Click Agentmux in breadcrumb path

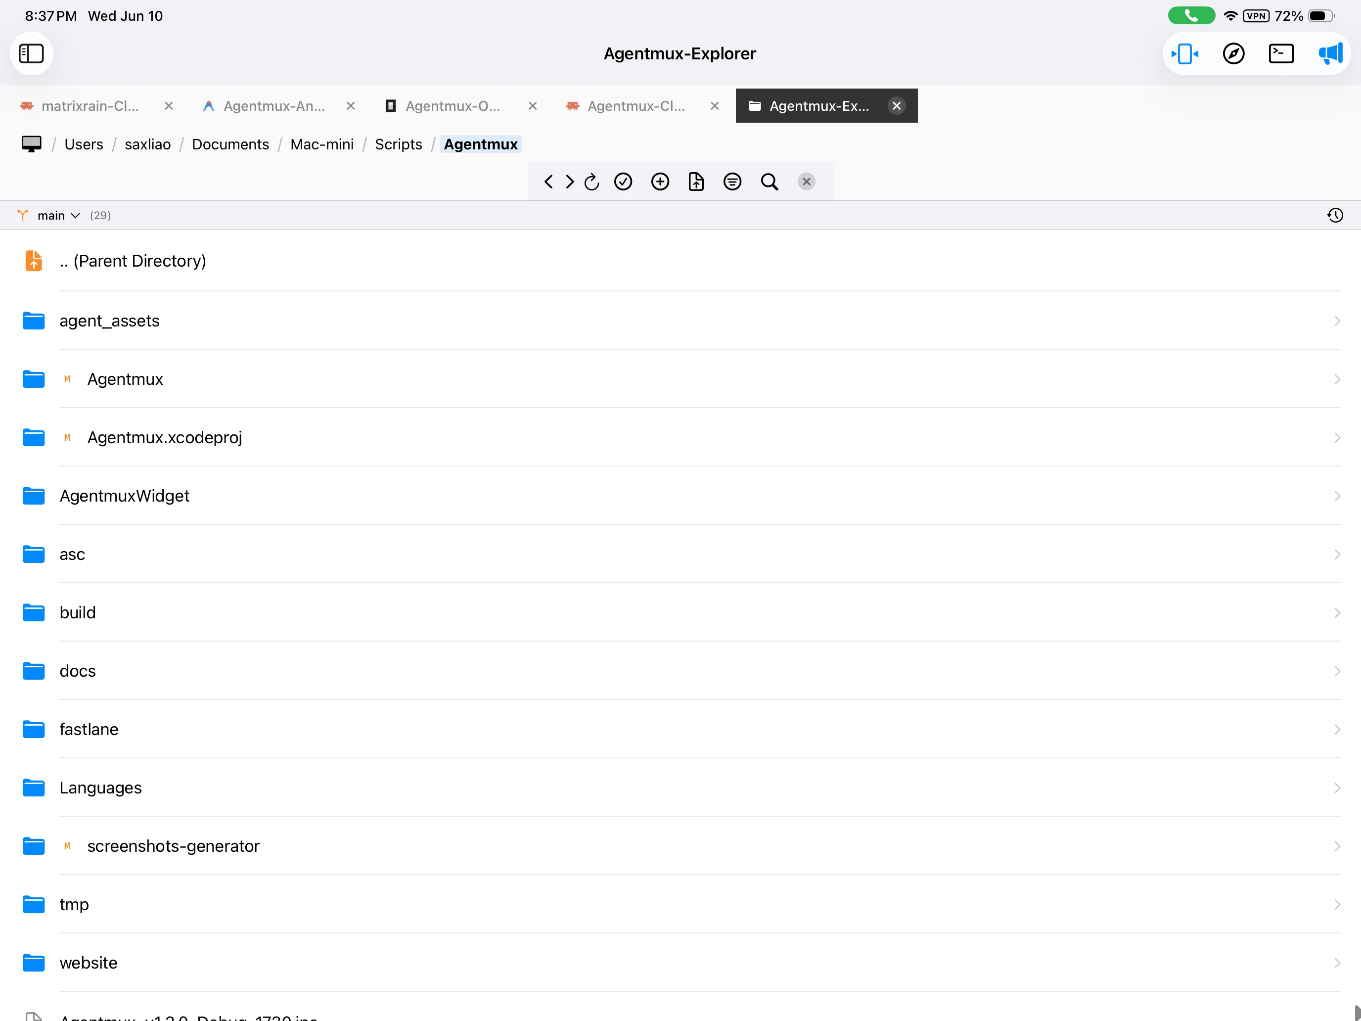(x=481, y=144)
